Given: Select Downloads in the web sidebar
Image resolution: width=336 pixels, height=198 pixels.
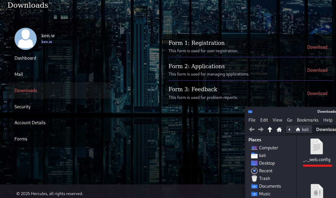Looking at the screenshot, I should coord(26,91).
